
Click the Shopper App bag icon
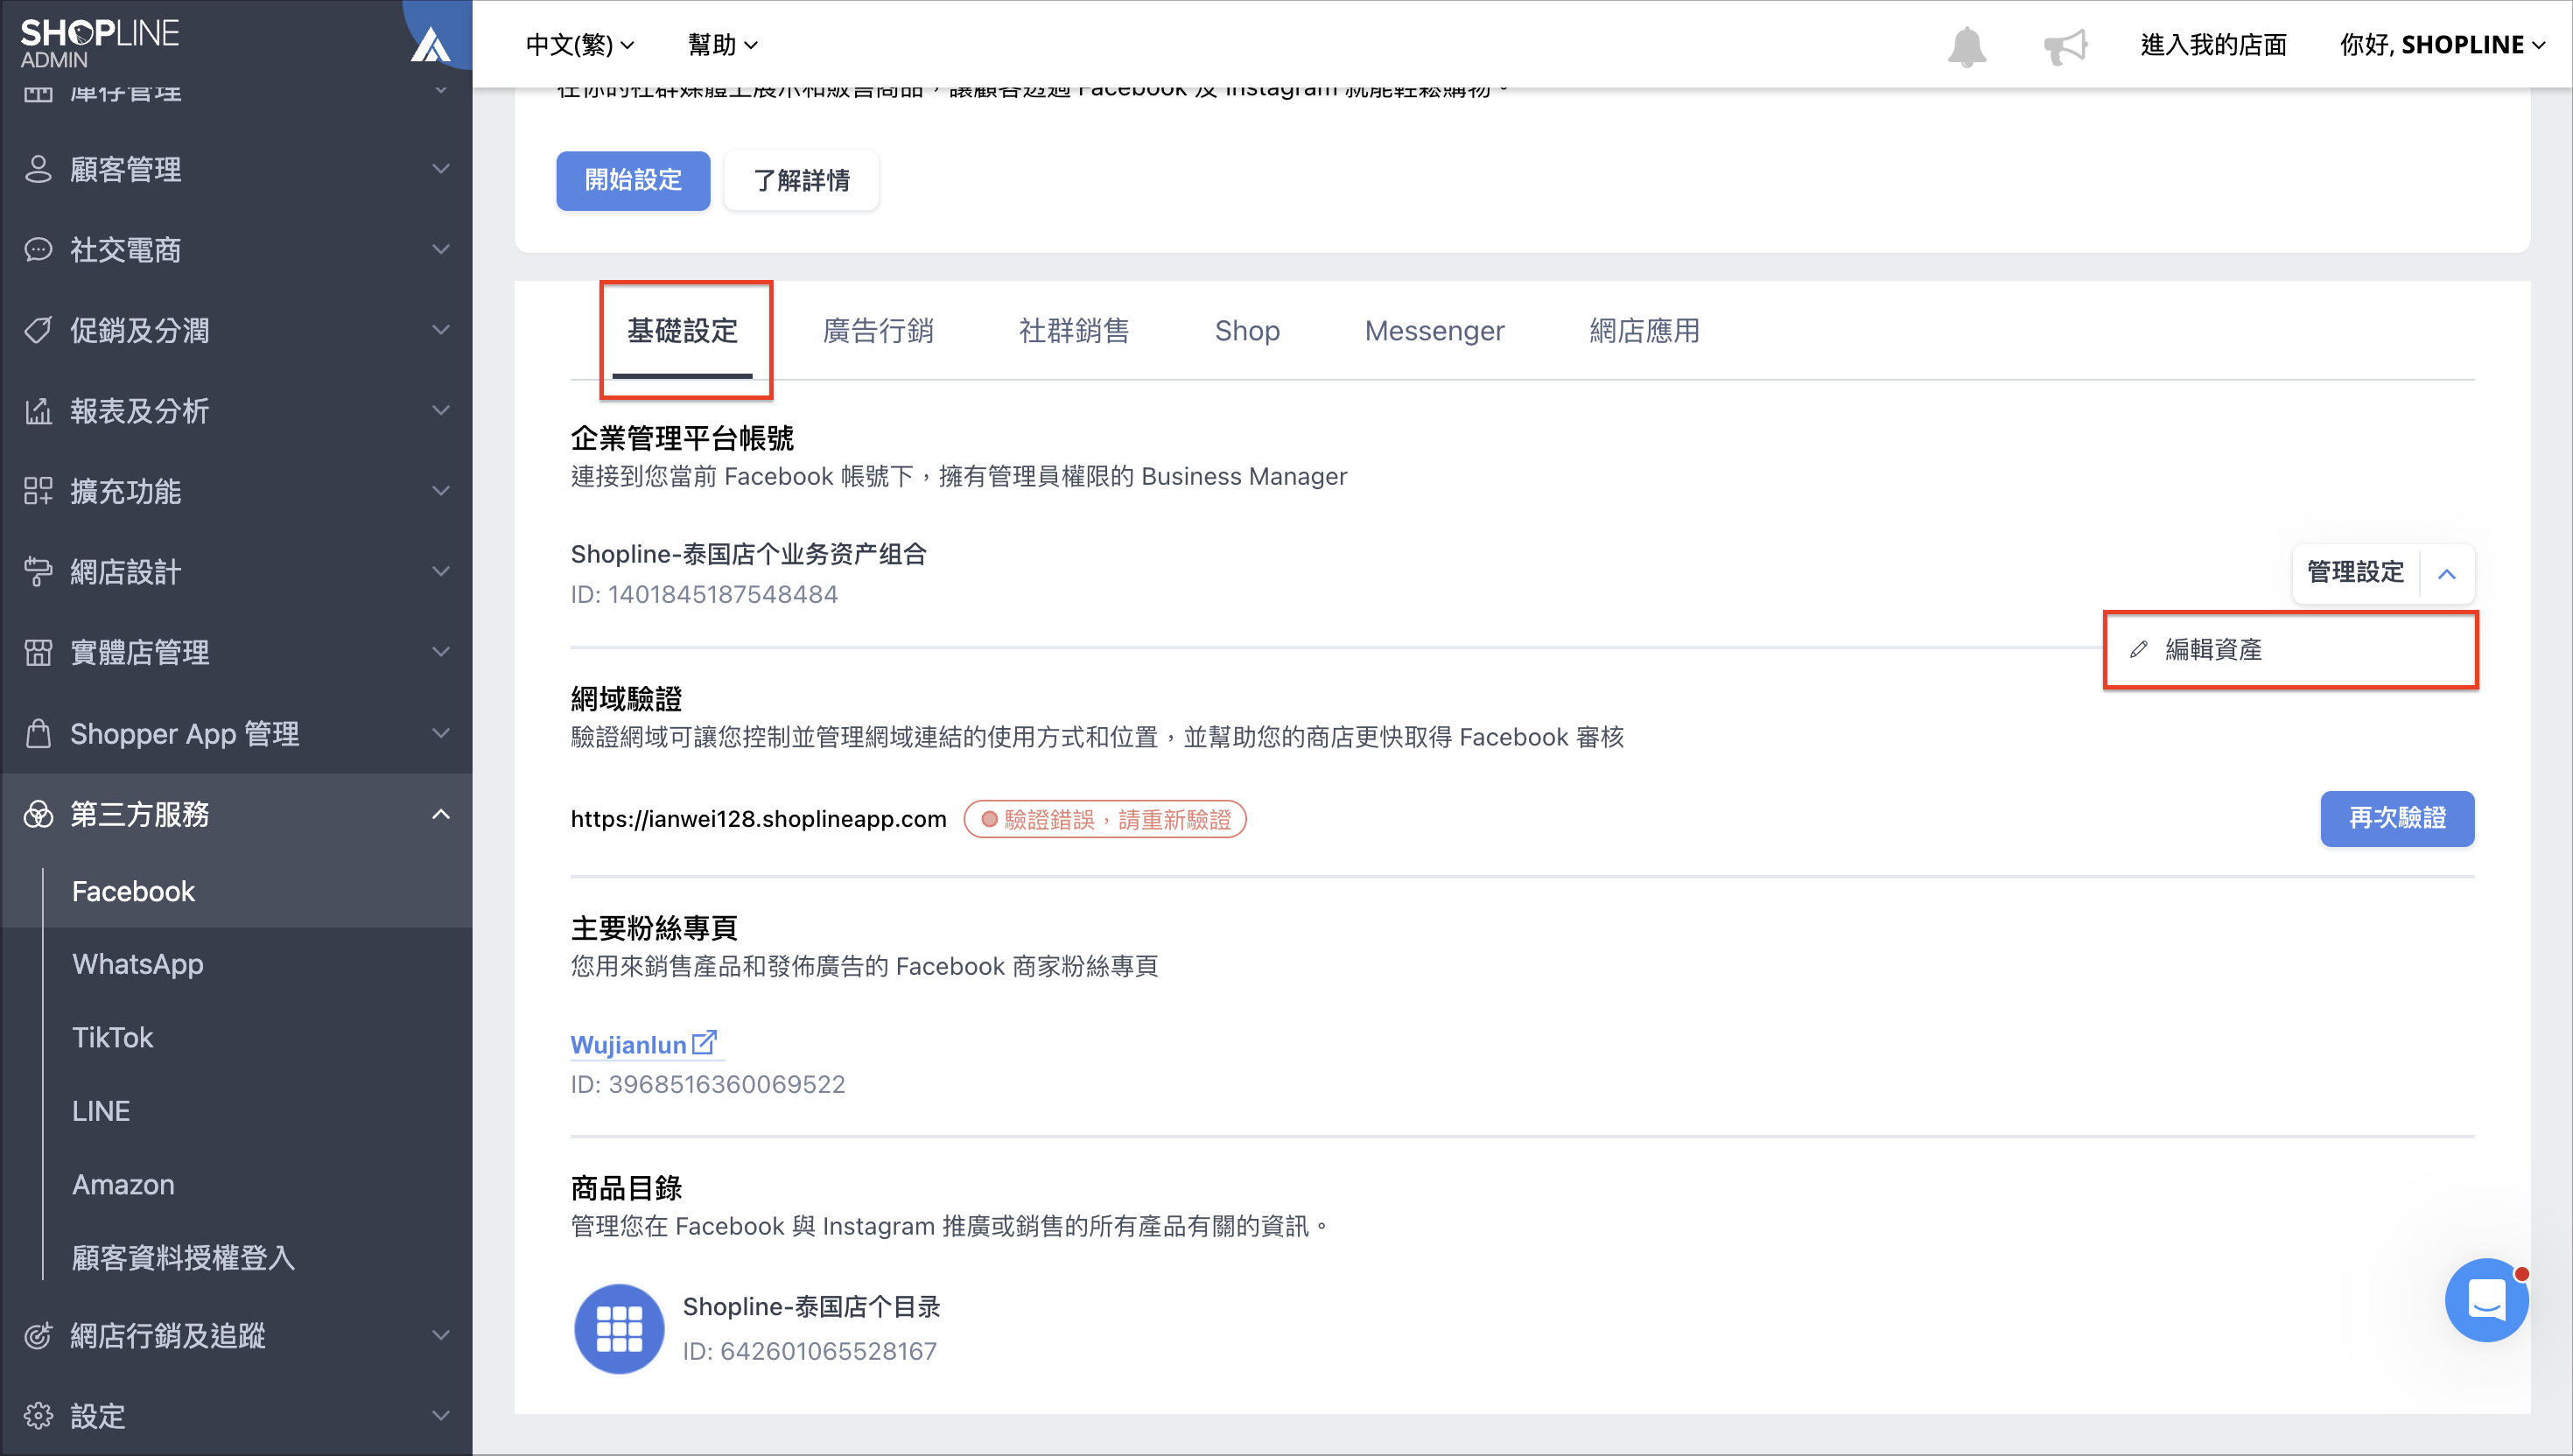pos(38,733)
